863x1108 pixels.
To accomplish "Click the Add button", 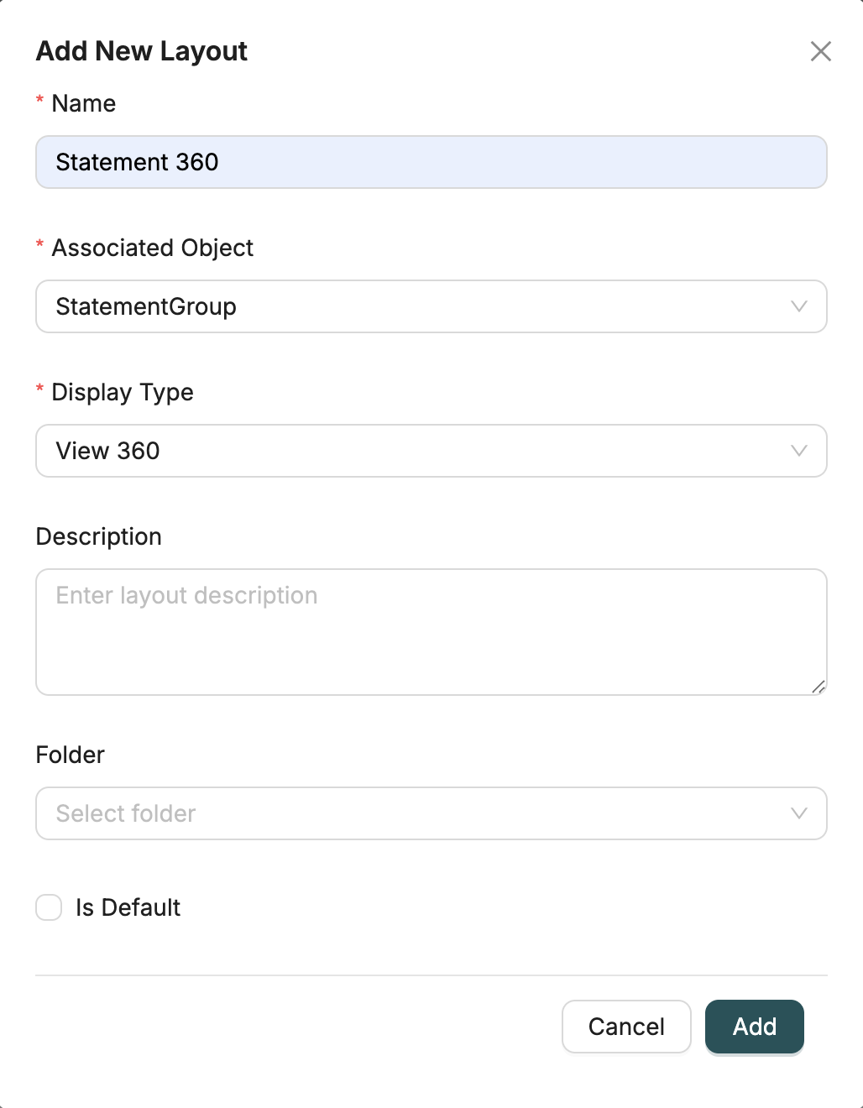I will coord(754,1026).
